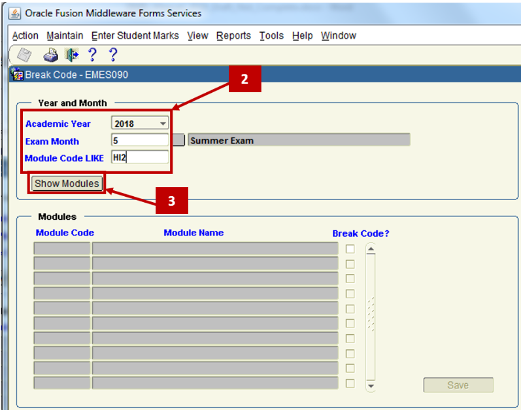This screenshot has width=521, height=410.
Task: Open the Reports menu
Action: [233, 36]
